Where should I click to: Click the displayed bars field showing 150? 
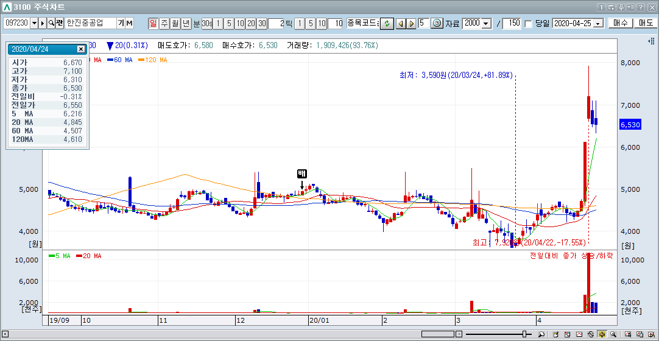(x=512, y=24)
